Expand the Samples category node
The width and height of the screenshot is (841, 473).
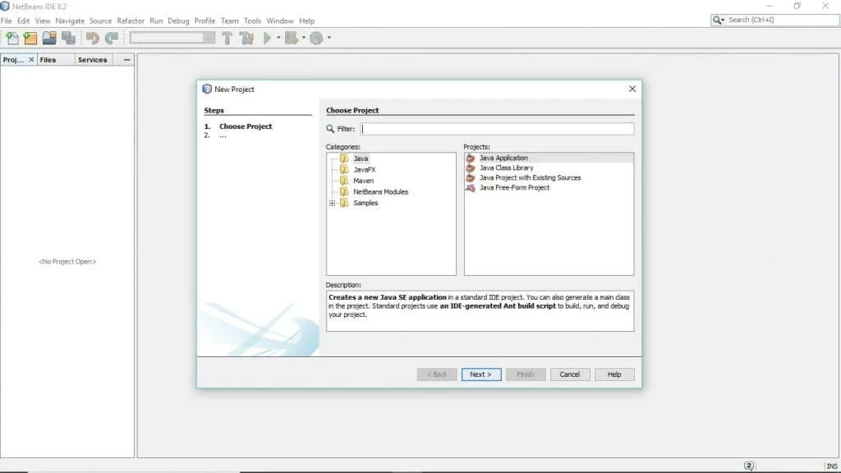[332, 204]
